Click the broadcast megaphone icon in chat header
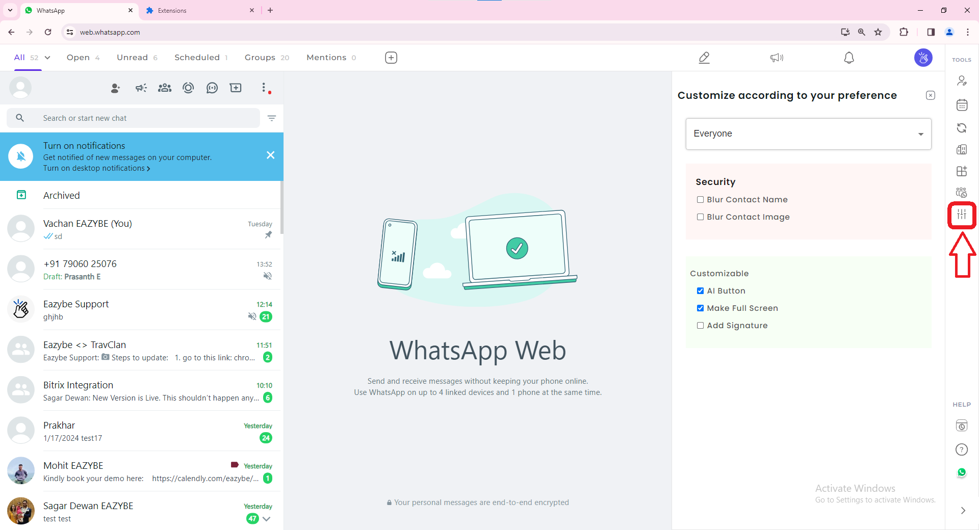979x530 pixels. point(141,88)
